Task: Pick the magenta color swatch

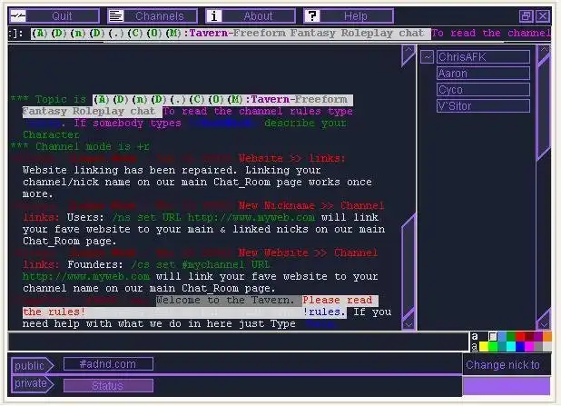Action: click(529, 346)
